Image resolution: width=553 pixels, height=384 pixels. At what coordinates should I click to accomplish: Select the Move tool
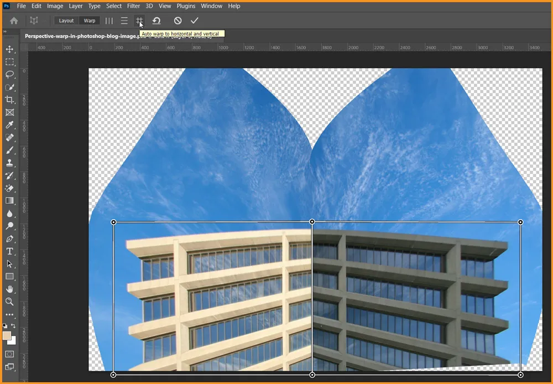click(9, 50)
